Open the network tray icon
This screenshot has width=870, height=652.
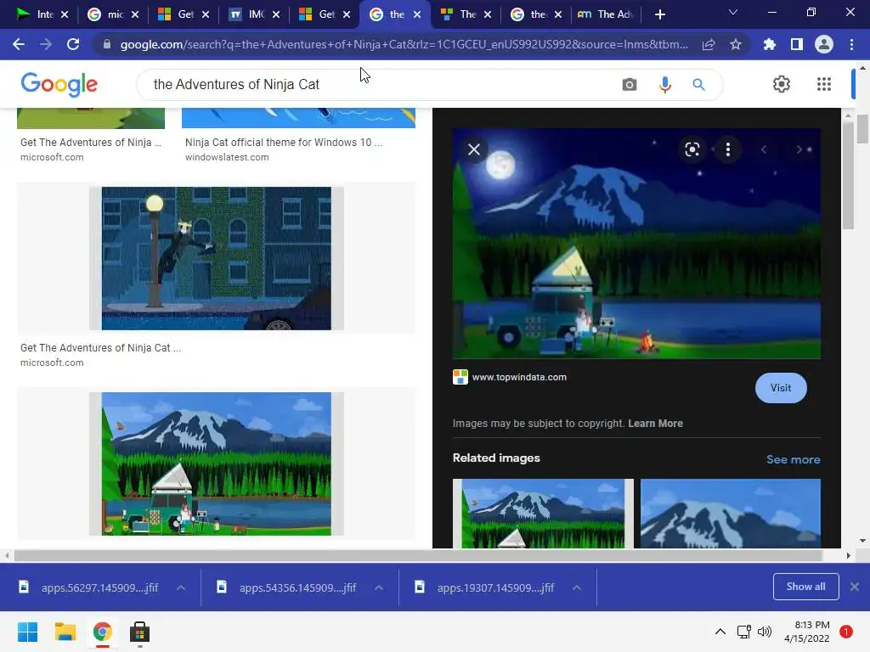coord(743,632)
